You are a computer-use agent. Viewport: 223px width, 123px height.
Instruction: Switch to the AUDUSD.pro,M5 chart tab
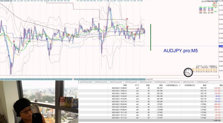coord(86,82)
